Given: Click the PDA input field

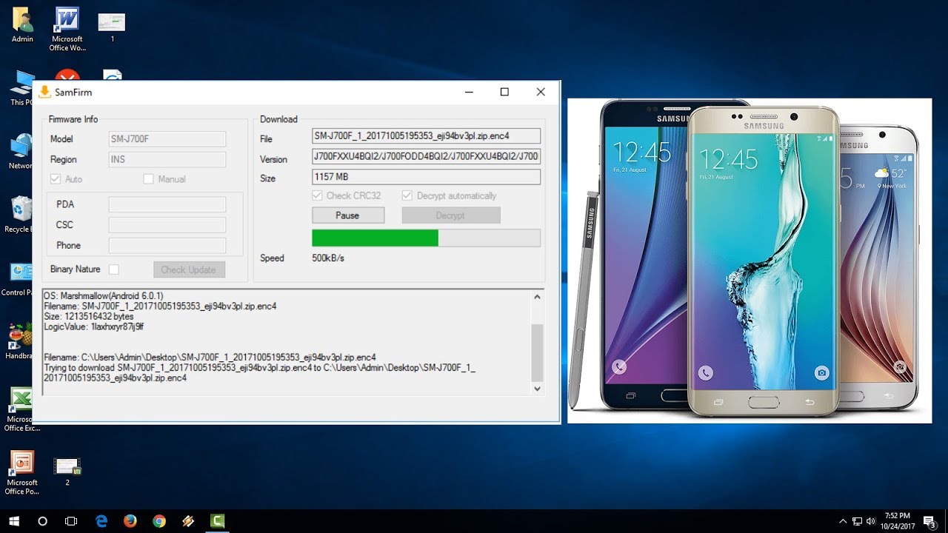Looking at the screenshot, I should point(167,204).
